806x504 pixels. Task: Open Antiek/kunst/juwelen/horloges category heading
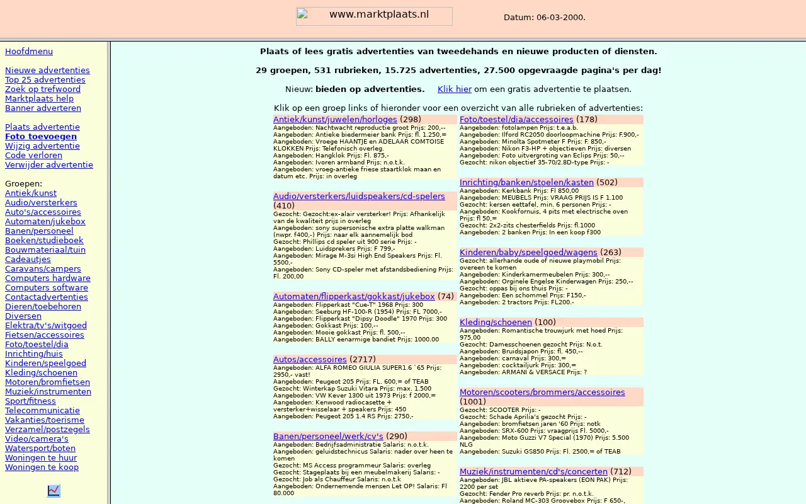(x=335, y=119)
